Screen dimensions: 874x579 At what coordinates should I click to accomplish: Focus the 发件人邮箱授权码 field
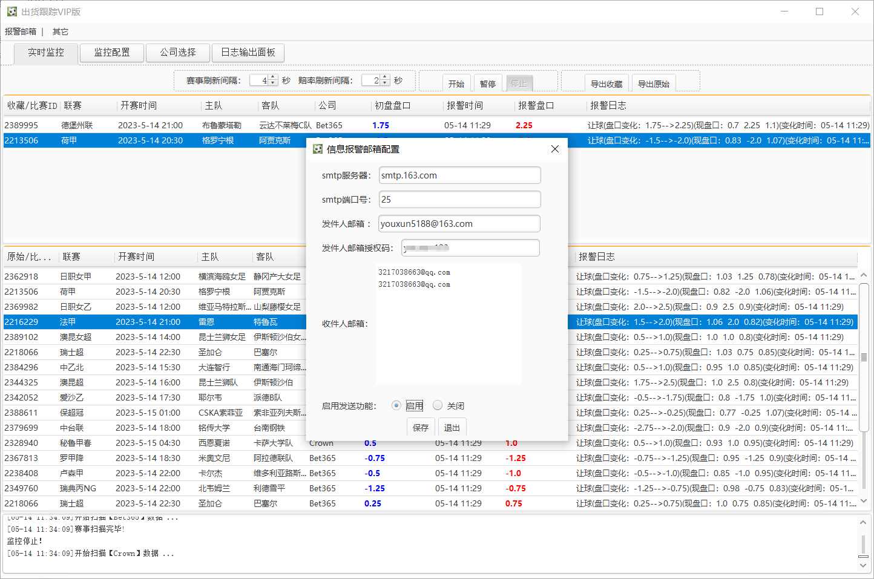(x=470, y=248)
